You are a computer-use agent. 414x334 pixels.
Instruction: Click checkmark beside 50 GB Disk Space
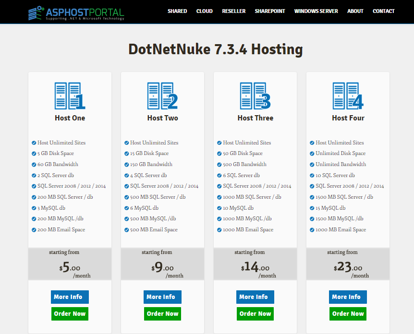click(x=219, y=154)
